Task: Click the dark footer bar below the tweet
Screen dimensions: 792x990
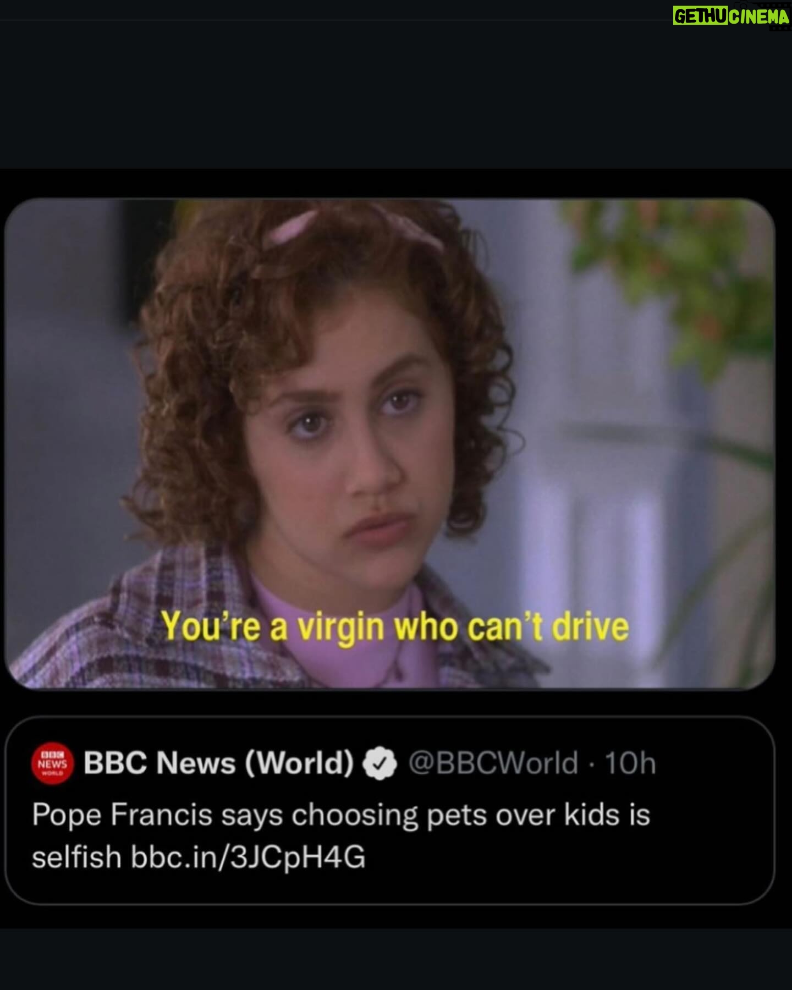Action: point(396,959)
